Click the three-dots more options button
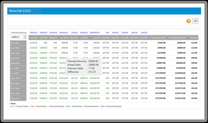 [x=195, y=21]
